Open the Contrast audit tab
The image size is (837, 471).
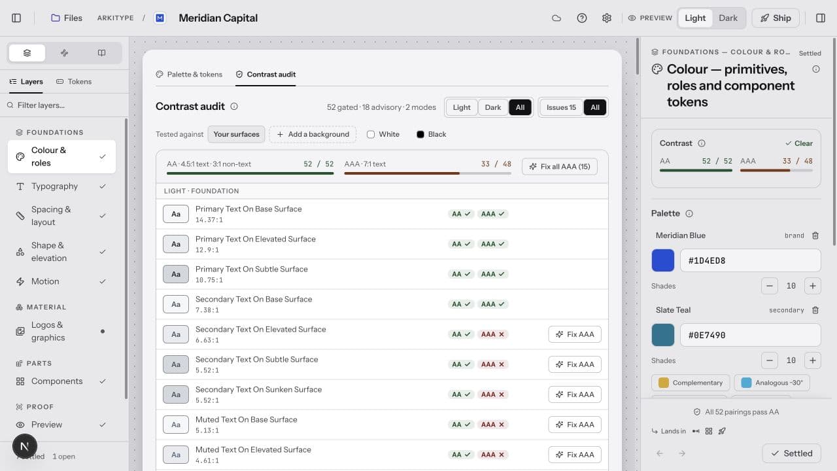265,75
